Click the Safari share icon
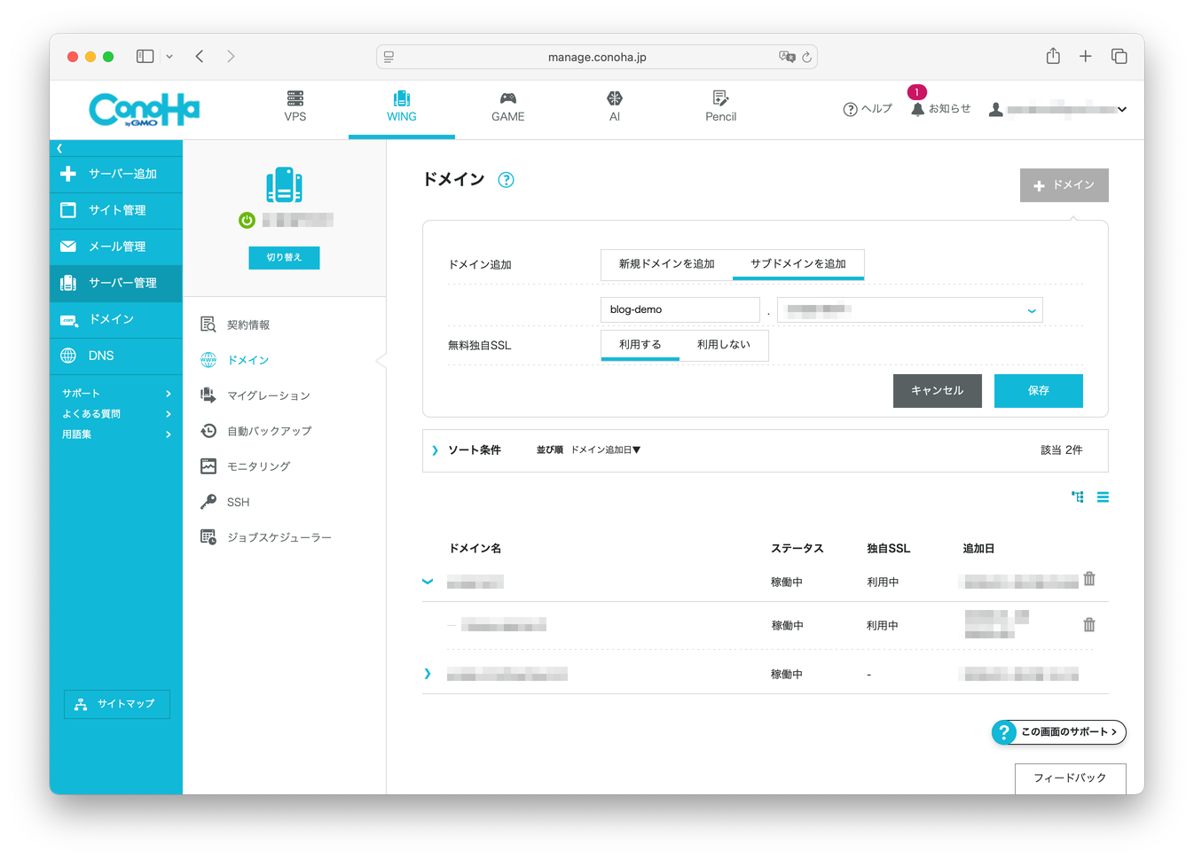 tap(1053, 57)
